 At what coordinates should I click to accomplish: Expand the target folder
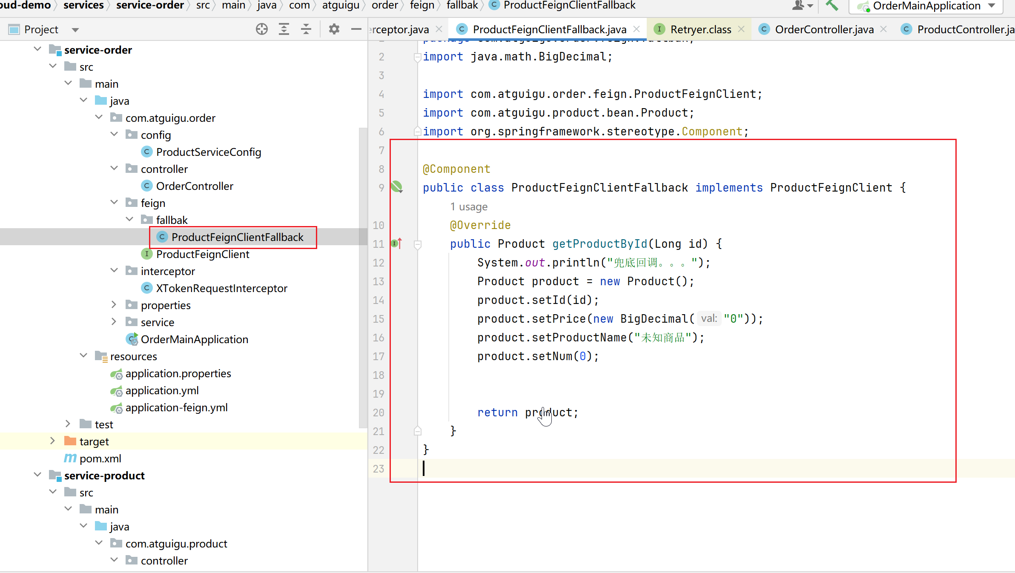coord(52,441)
